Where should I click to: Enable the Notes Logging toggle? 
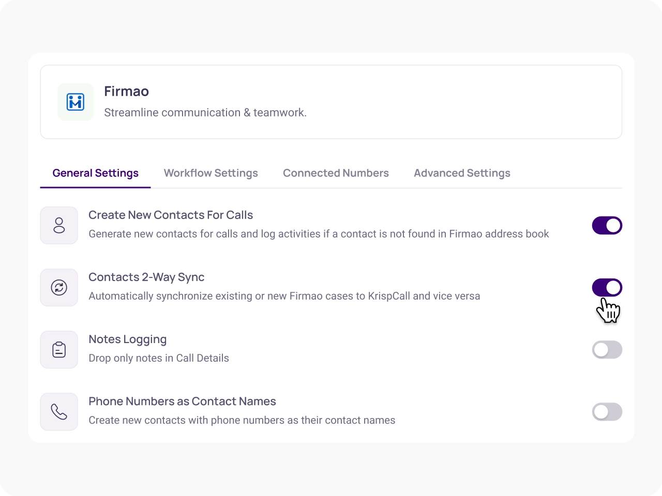(x=607, y=350)
